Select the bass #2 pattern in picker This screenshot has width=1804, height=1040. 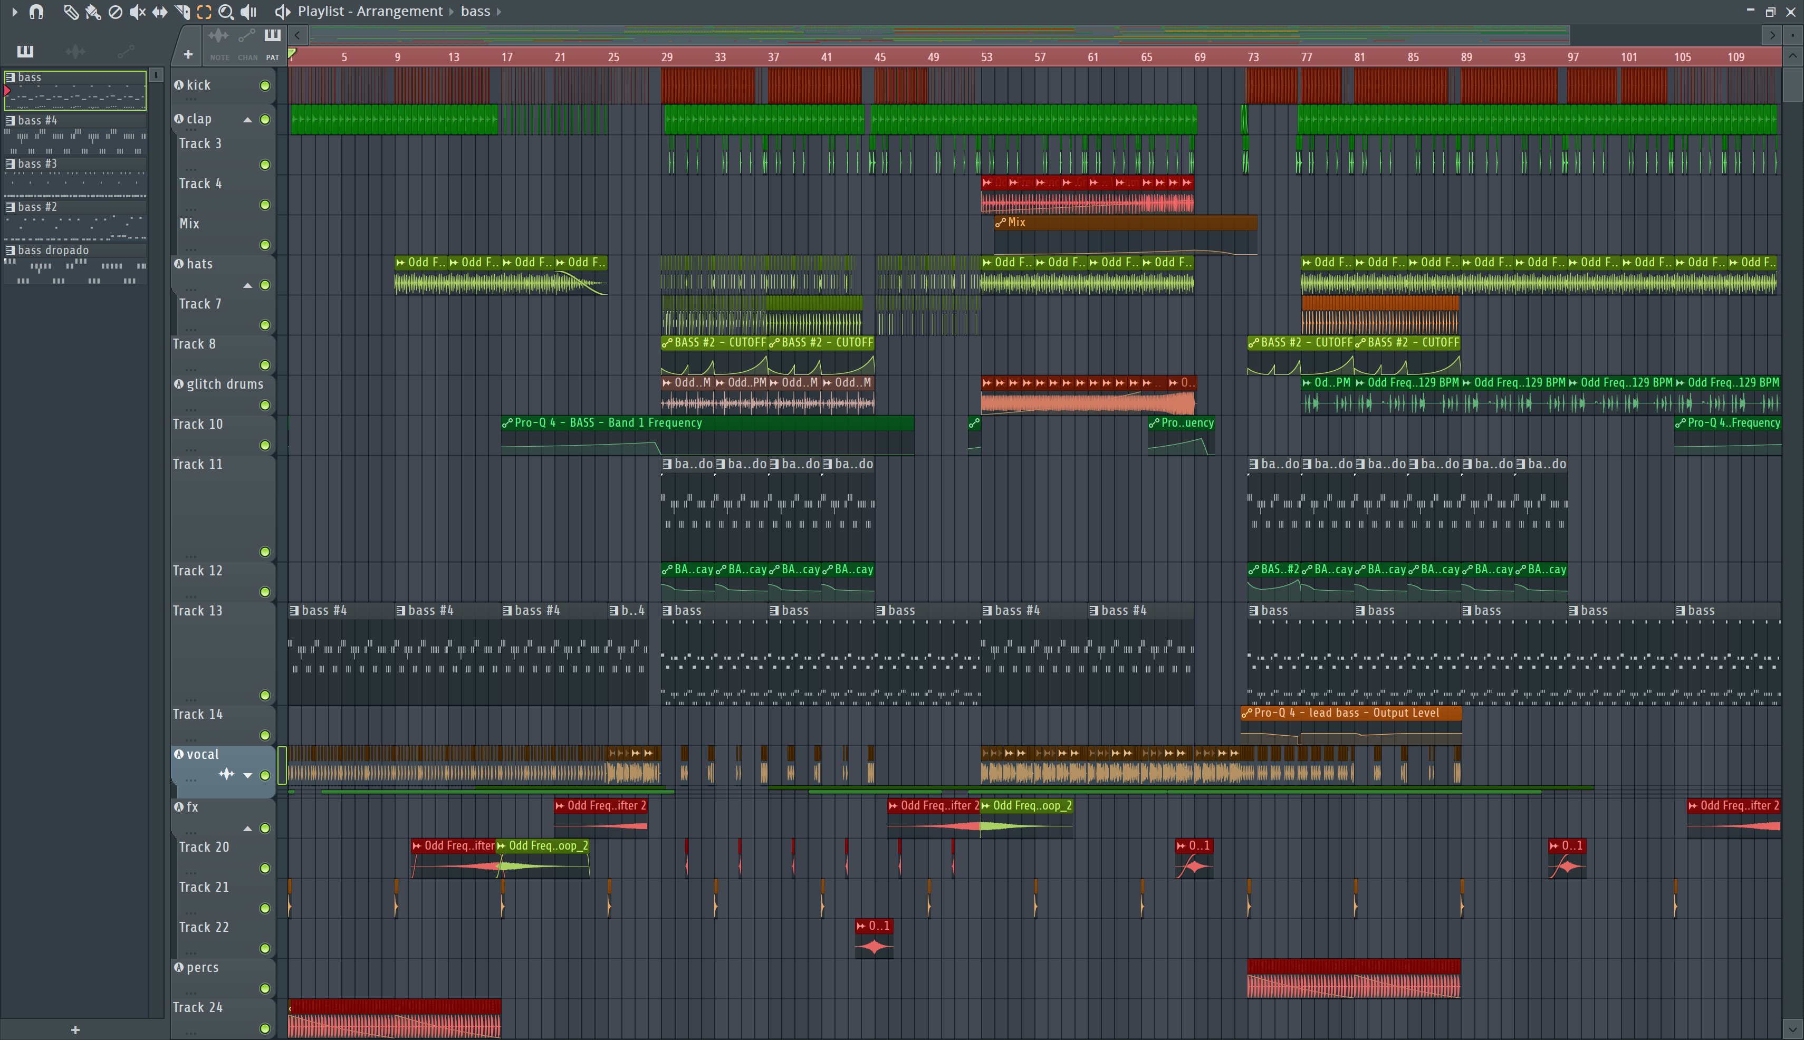pyautogui.click(x=75, y=221)
